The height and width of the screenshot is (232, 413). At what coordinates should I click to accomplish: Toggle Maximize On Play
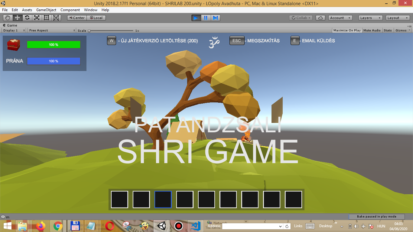pyautogui.click(x=347, y=31)
